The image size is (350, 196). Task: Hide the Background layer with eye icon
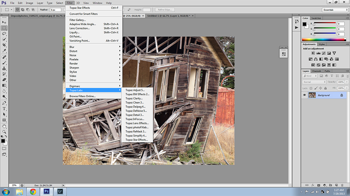click(304, 95)
